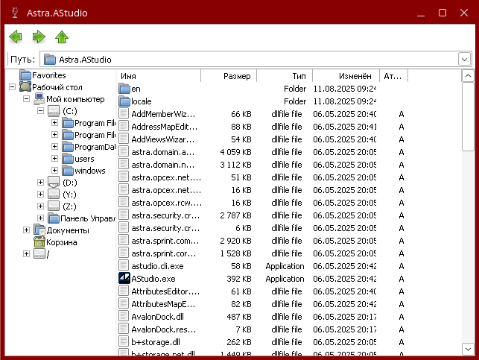Sort files by Размер column header
Image resolution: width=479 pixels, height=360 pixels.
click(x=229, y=76)
